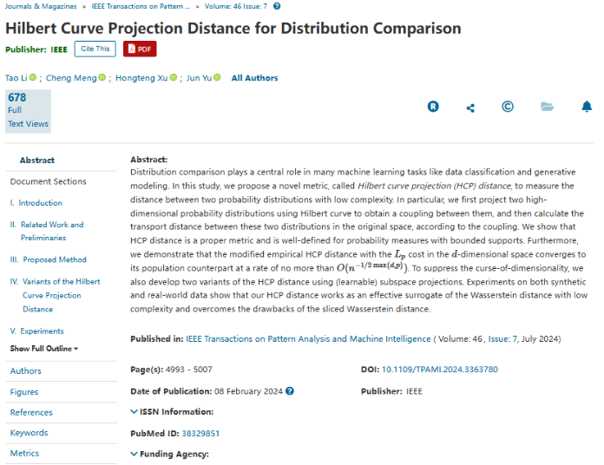
Task: Click the Journals & Magazines breadcrumb
Action: point(39,6)
